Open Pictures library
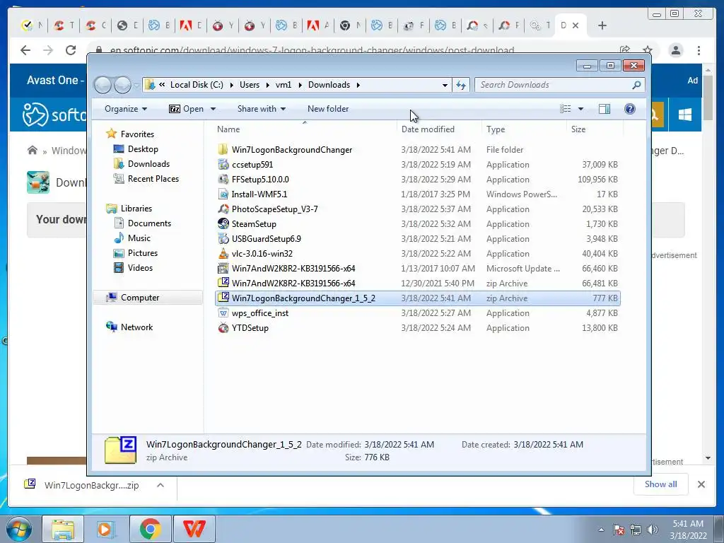Viewport: 724px width, 543px height. pyautogui.click(x=143, y=253)
